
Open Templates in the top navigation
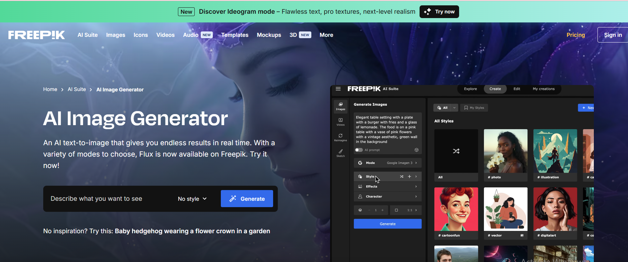tap(235, 35)
